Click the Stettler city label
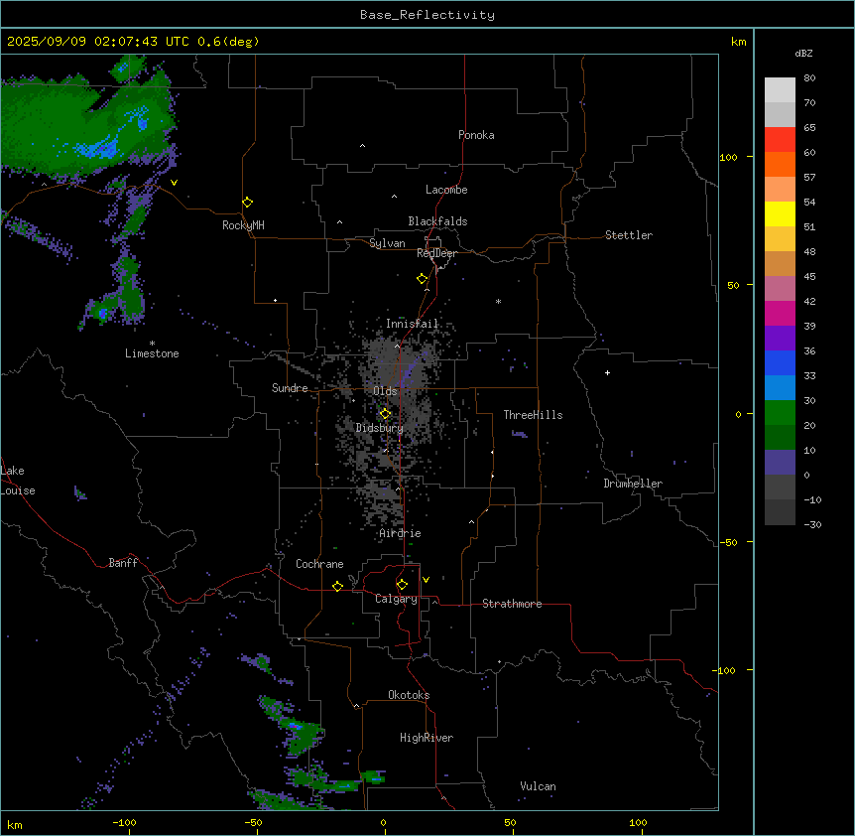 click(x=629, y=235)
